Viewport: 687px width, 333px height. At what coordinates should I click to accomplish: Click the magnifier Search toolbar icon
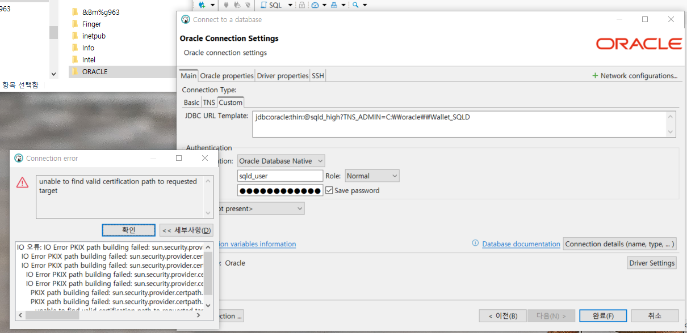tap(355, 5)
